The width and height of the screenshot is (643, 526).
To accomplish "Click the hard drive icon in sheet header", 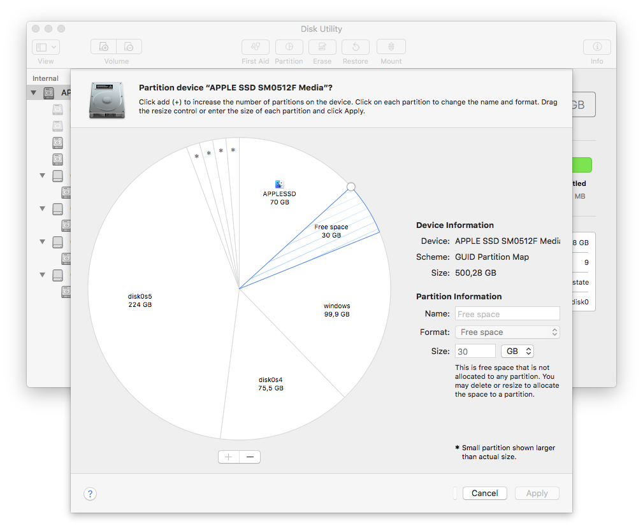I will coord(107,100).
